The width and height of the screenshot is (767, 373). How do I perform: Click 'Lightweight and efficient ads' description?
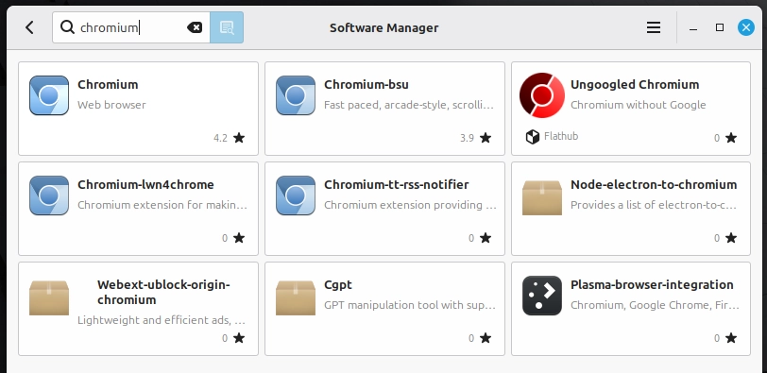tap(162, 321)
